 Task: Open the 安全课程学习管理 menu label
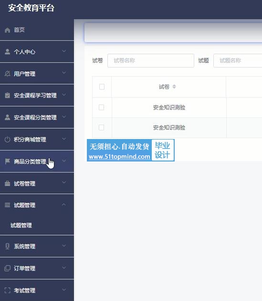click(x=35, y=96)
